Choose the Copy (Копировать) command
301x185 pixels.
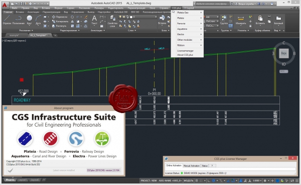[x=60, y=21]
